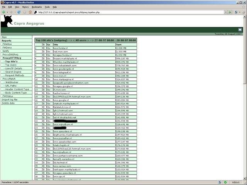Open the Help menu

55,7
